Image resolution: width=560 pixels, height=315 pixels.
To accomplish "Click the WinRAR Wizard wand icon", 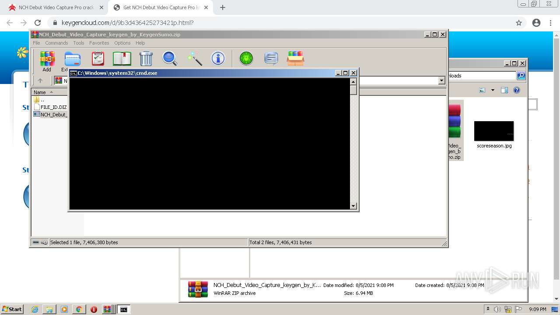I will pos(194,59).
